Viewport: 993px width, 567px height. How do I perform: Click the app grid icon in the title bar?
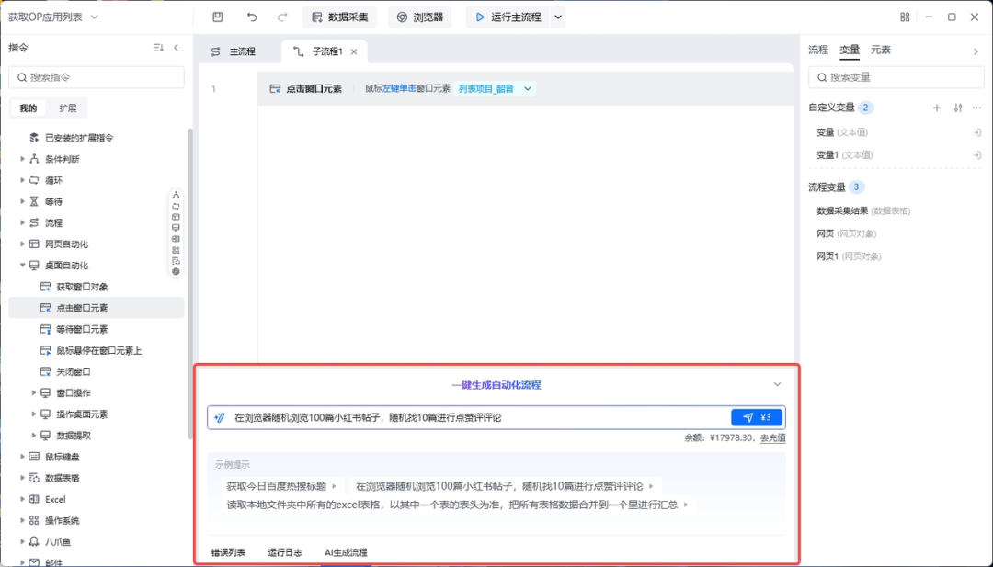(x=905, y=17)
